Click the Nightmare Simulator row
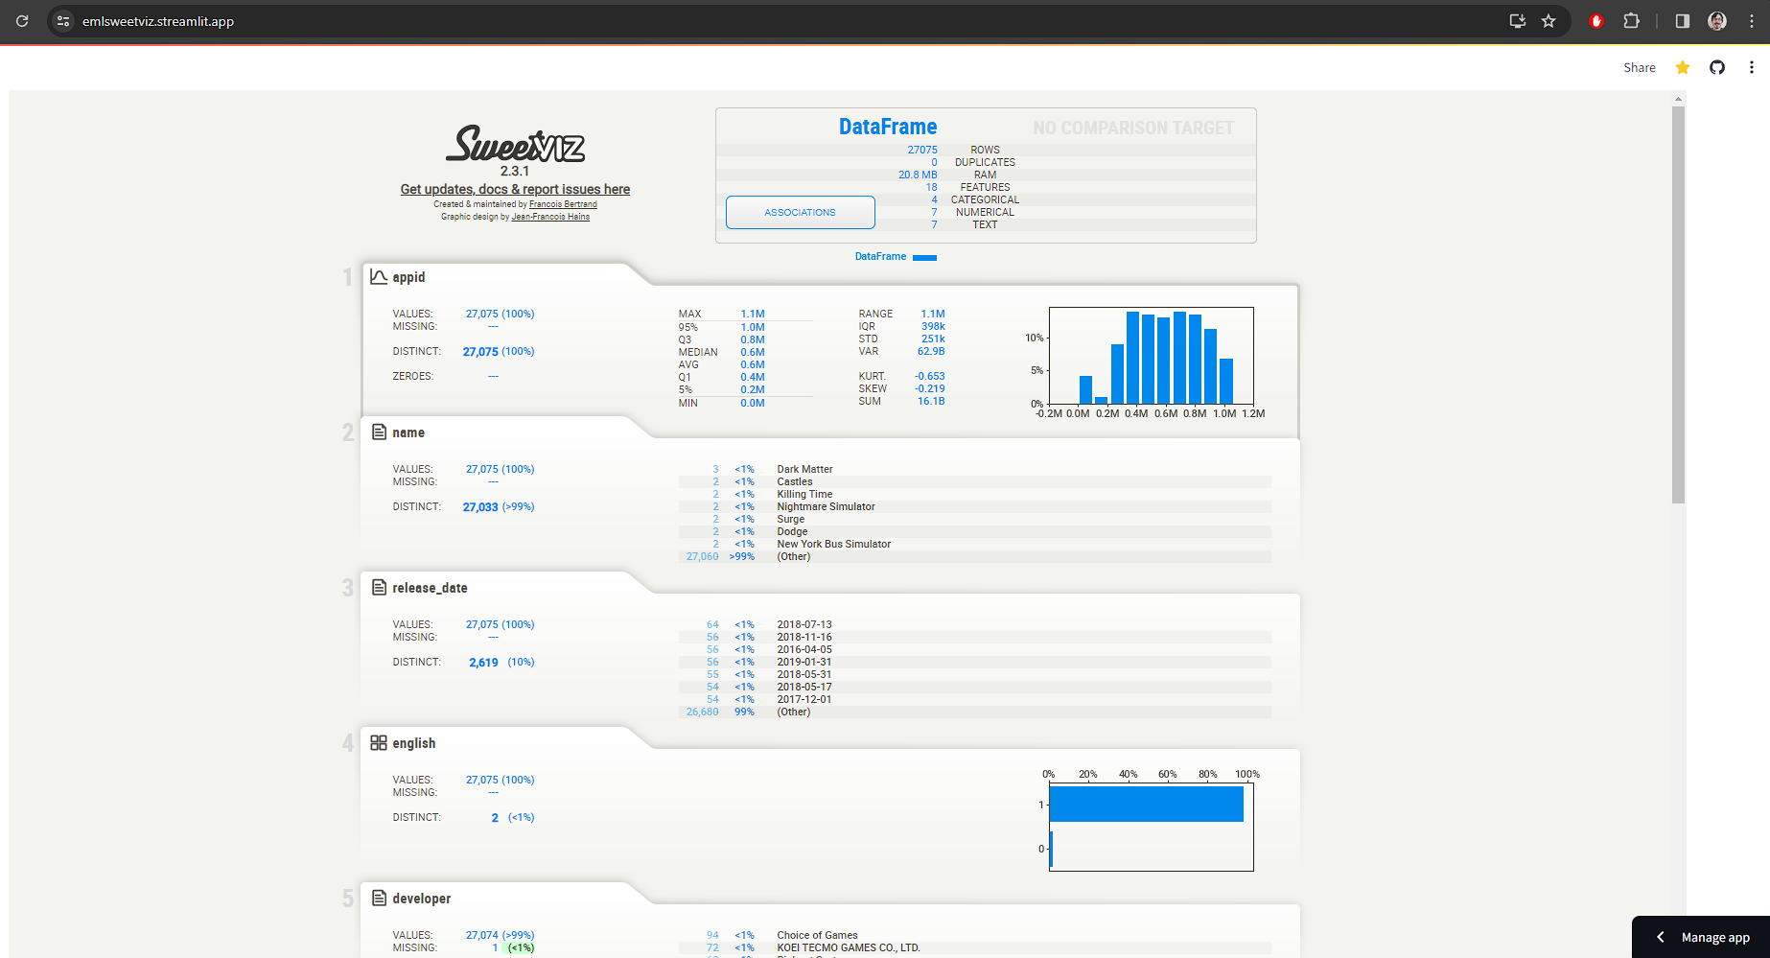This screenshot has height=958, width=1770. click(x=975, y=506)
